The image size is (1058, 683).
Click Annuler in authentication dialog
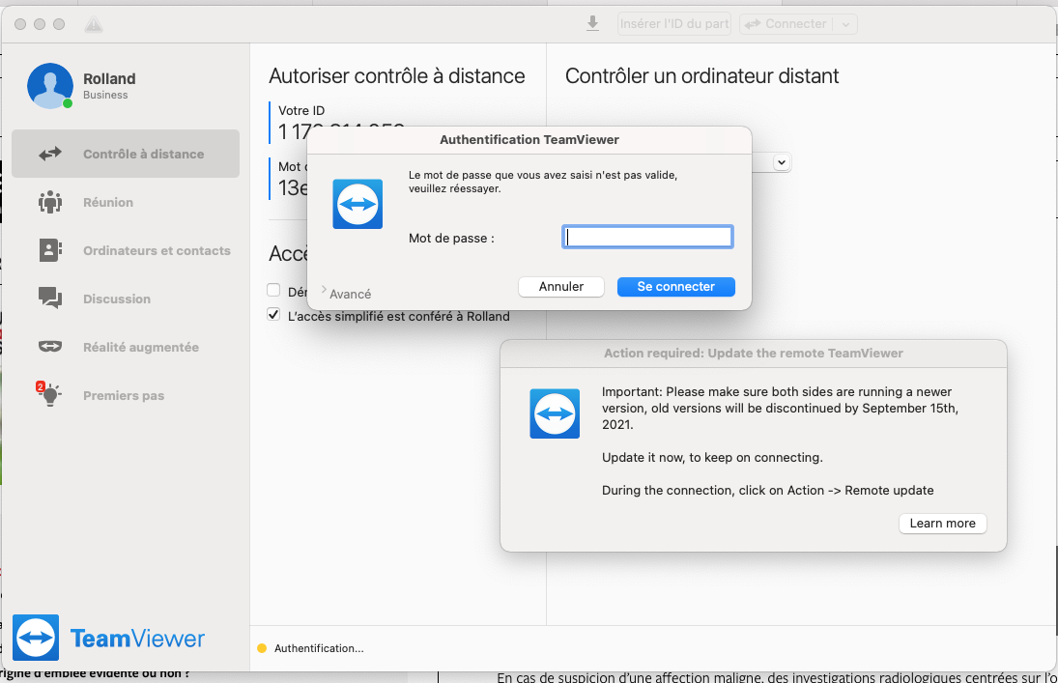[560, 286]
